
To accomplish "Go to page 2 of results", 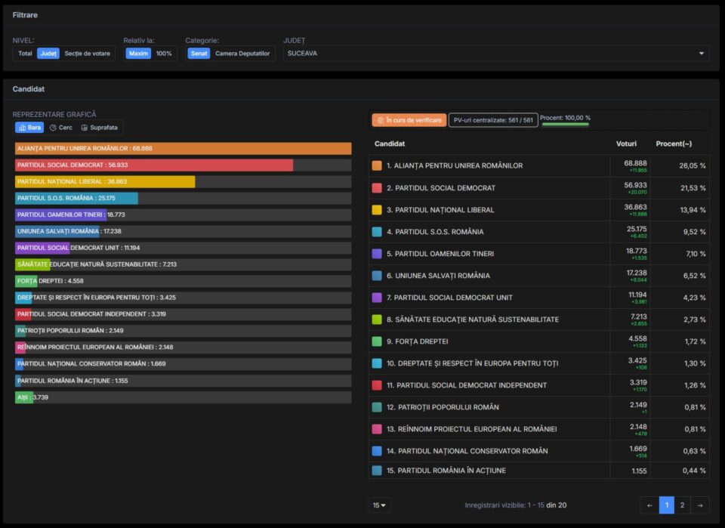I will click(x=683, y=505).
